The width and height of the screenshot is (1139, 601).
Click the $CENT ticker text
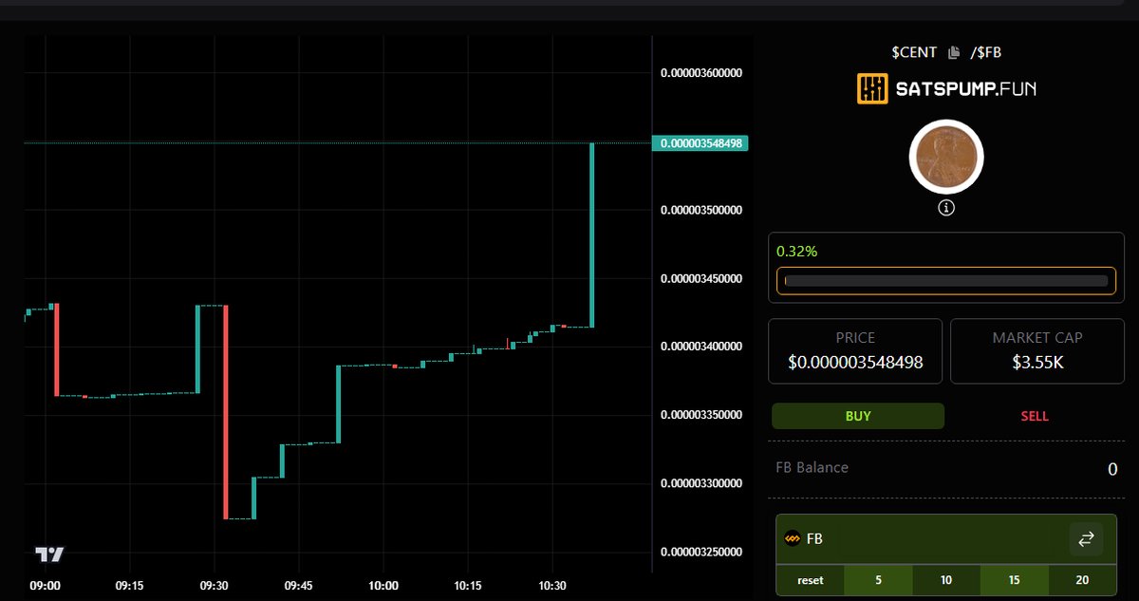tap(914, 53)
